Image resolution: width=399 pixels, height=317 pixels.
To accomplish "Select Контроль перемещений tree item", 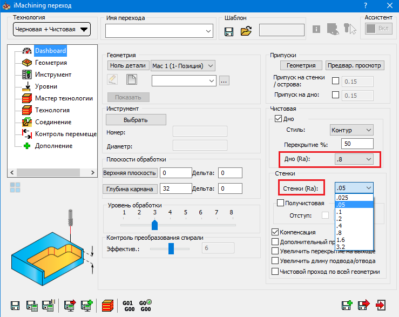I will tap(66, 134).
